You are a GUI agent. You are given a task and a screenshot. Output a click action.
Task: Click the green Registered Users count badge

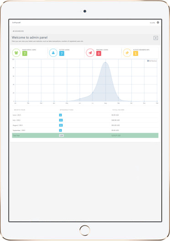click(x=25, y=54)
